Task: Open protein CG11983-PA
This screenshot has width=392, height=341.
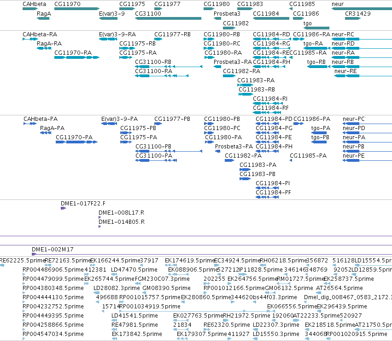Action: (x=245, y=170)
